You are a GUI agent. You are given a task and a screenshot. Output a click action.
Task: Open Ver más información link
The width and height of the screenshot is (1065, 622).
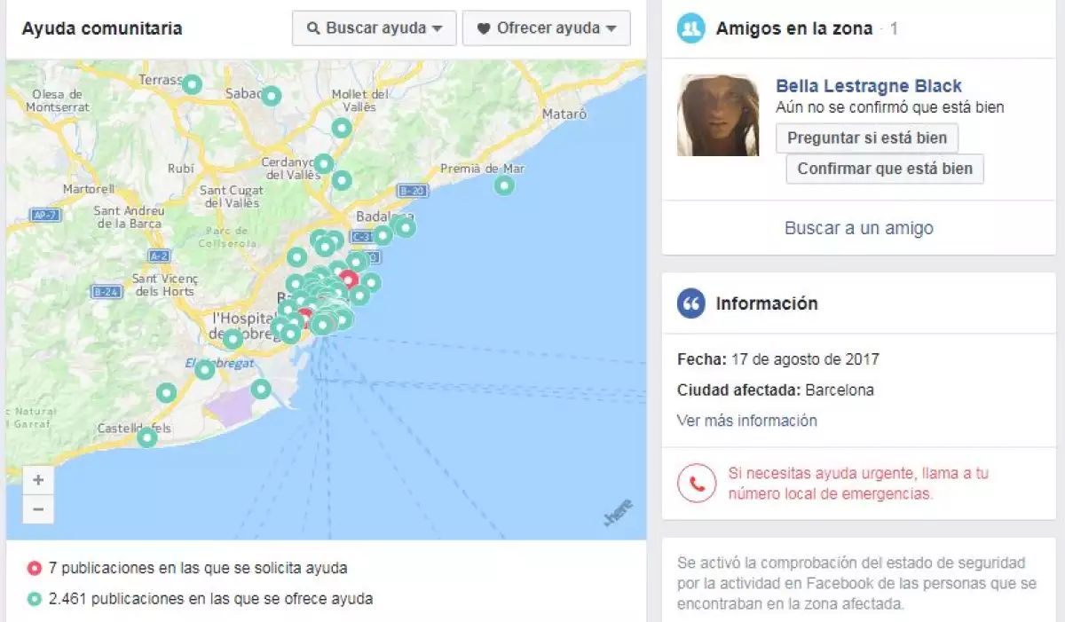pyautogui.click(x=747, y=421)
